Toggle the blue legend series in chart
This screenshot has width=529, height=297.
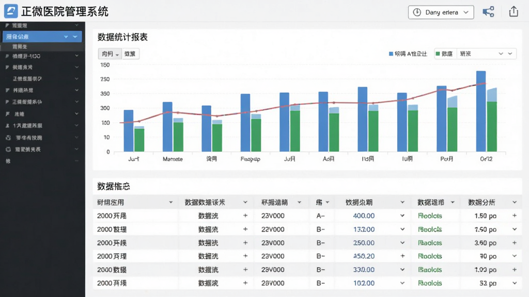pyautogui.click(x=408, y=54)
